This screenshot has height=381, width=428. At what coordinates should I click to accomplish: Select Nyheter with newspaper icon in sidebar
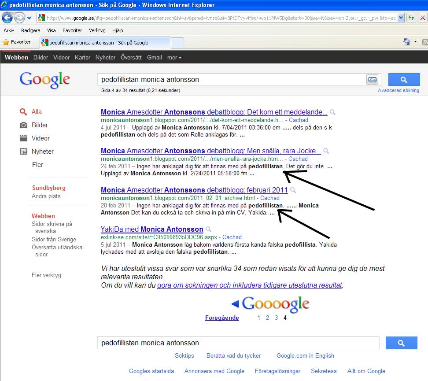click(43, 152)
